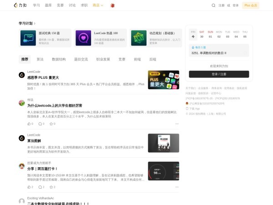Expand the 学习计划 section chevron

(35, 23)
